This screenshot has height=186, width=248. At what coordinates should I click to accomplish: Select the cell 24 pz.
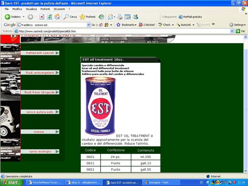pos(115,157)
